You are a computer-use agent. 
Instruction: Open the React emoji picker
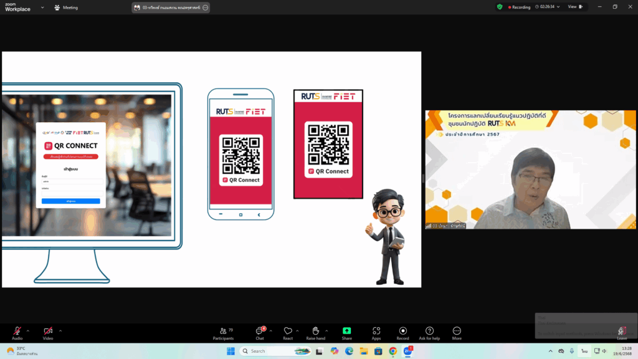288,333
